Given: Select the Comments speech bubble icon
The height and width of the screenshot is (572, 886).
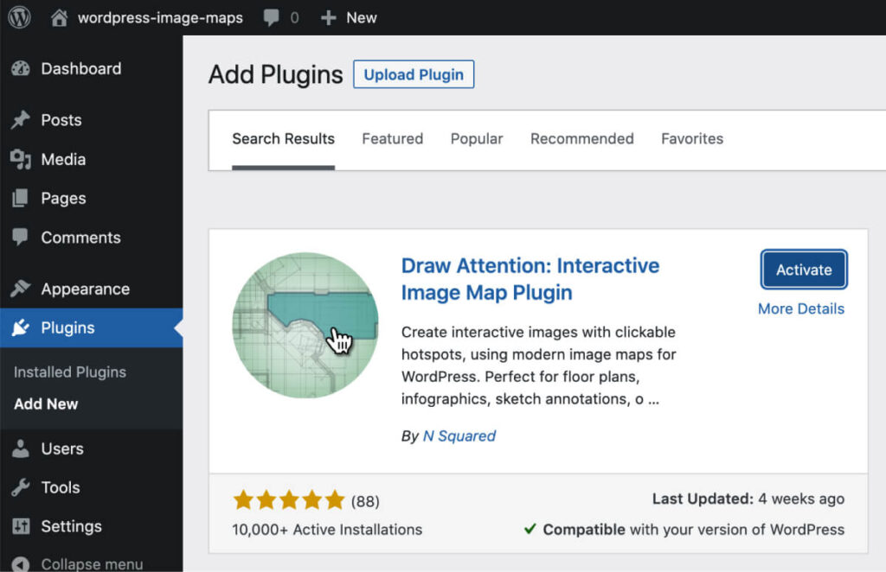Looking at the screenshot, I should point(22,237).
